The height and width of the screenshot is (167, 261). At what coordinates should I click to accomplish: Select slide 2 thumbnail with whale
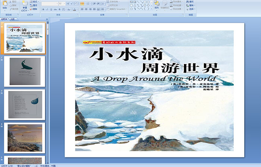click(x=25, y=71)
